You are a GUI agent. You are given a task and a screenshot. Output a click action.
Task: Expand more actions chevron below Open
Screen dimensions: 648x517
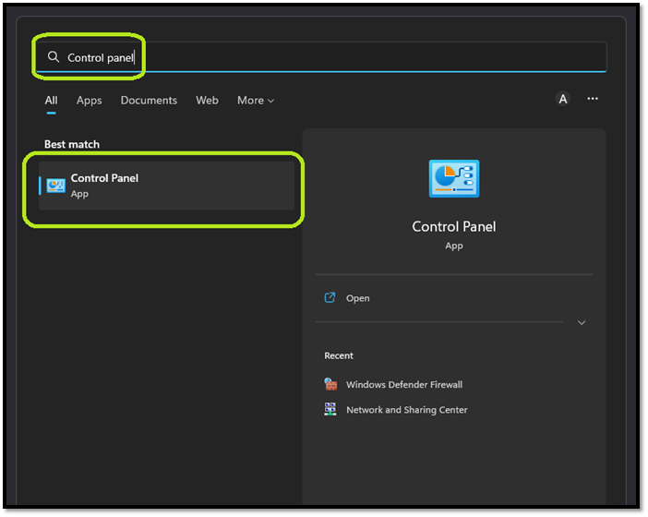(582, 322)
